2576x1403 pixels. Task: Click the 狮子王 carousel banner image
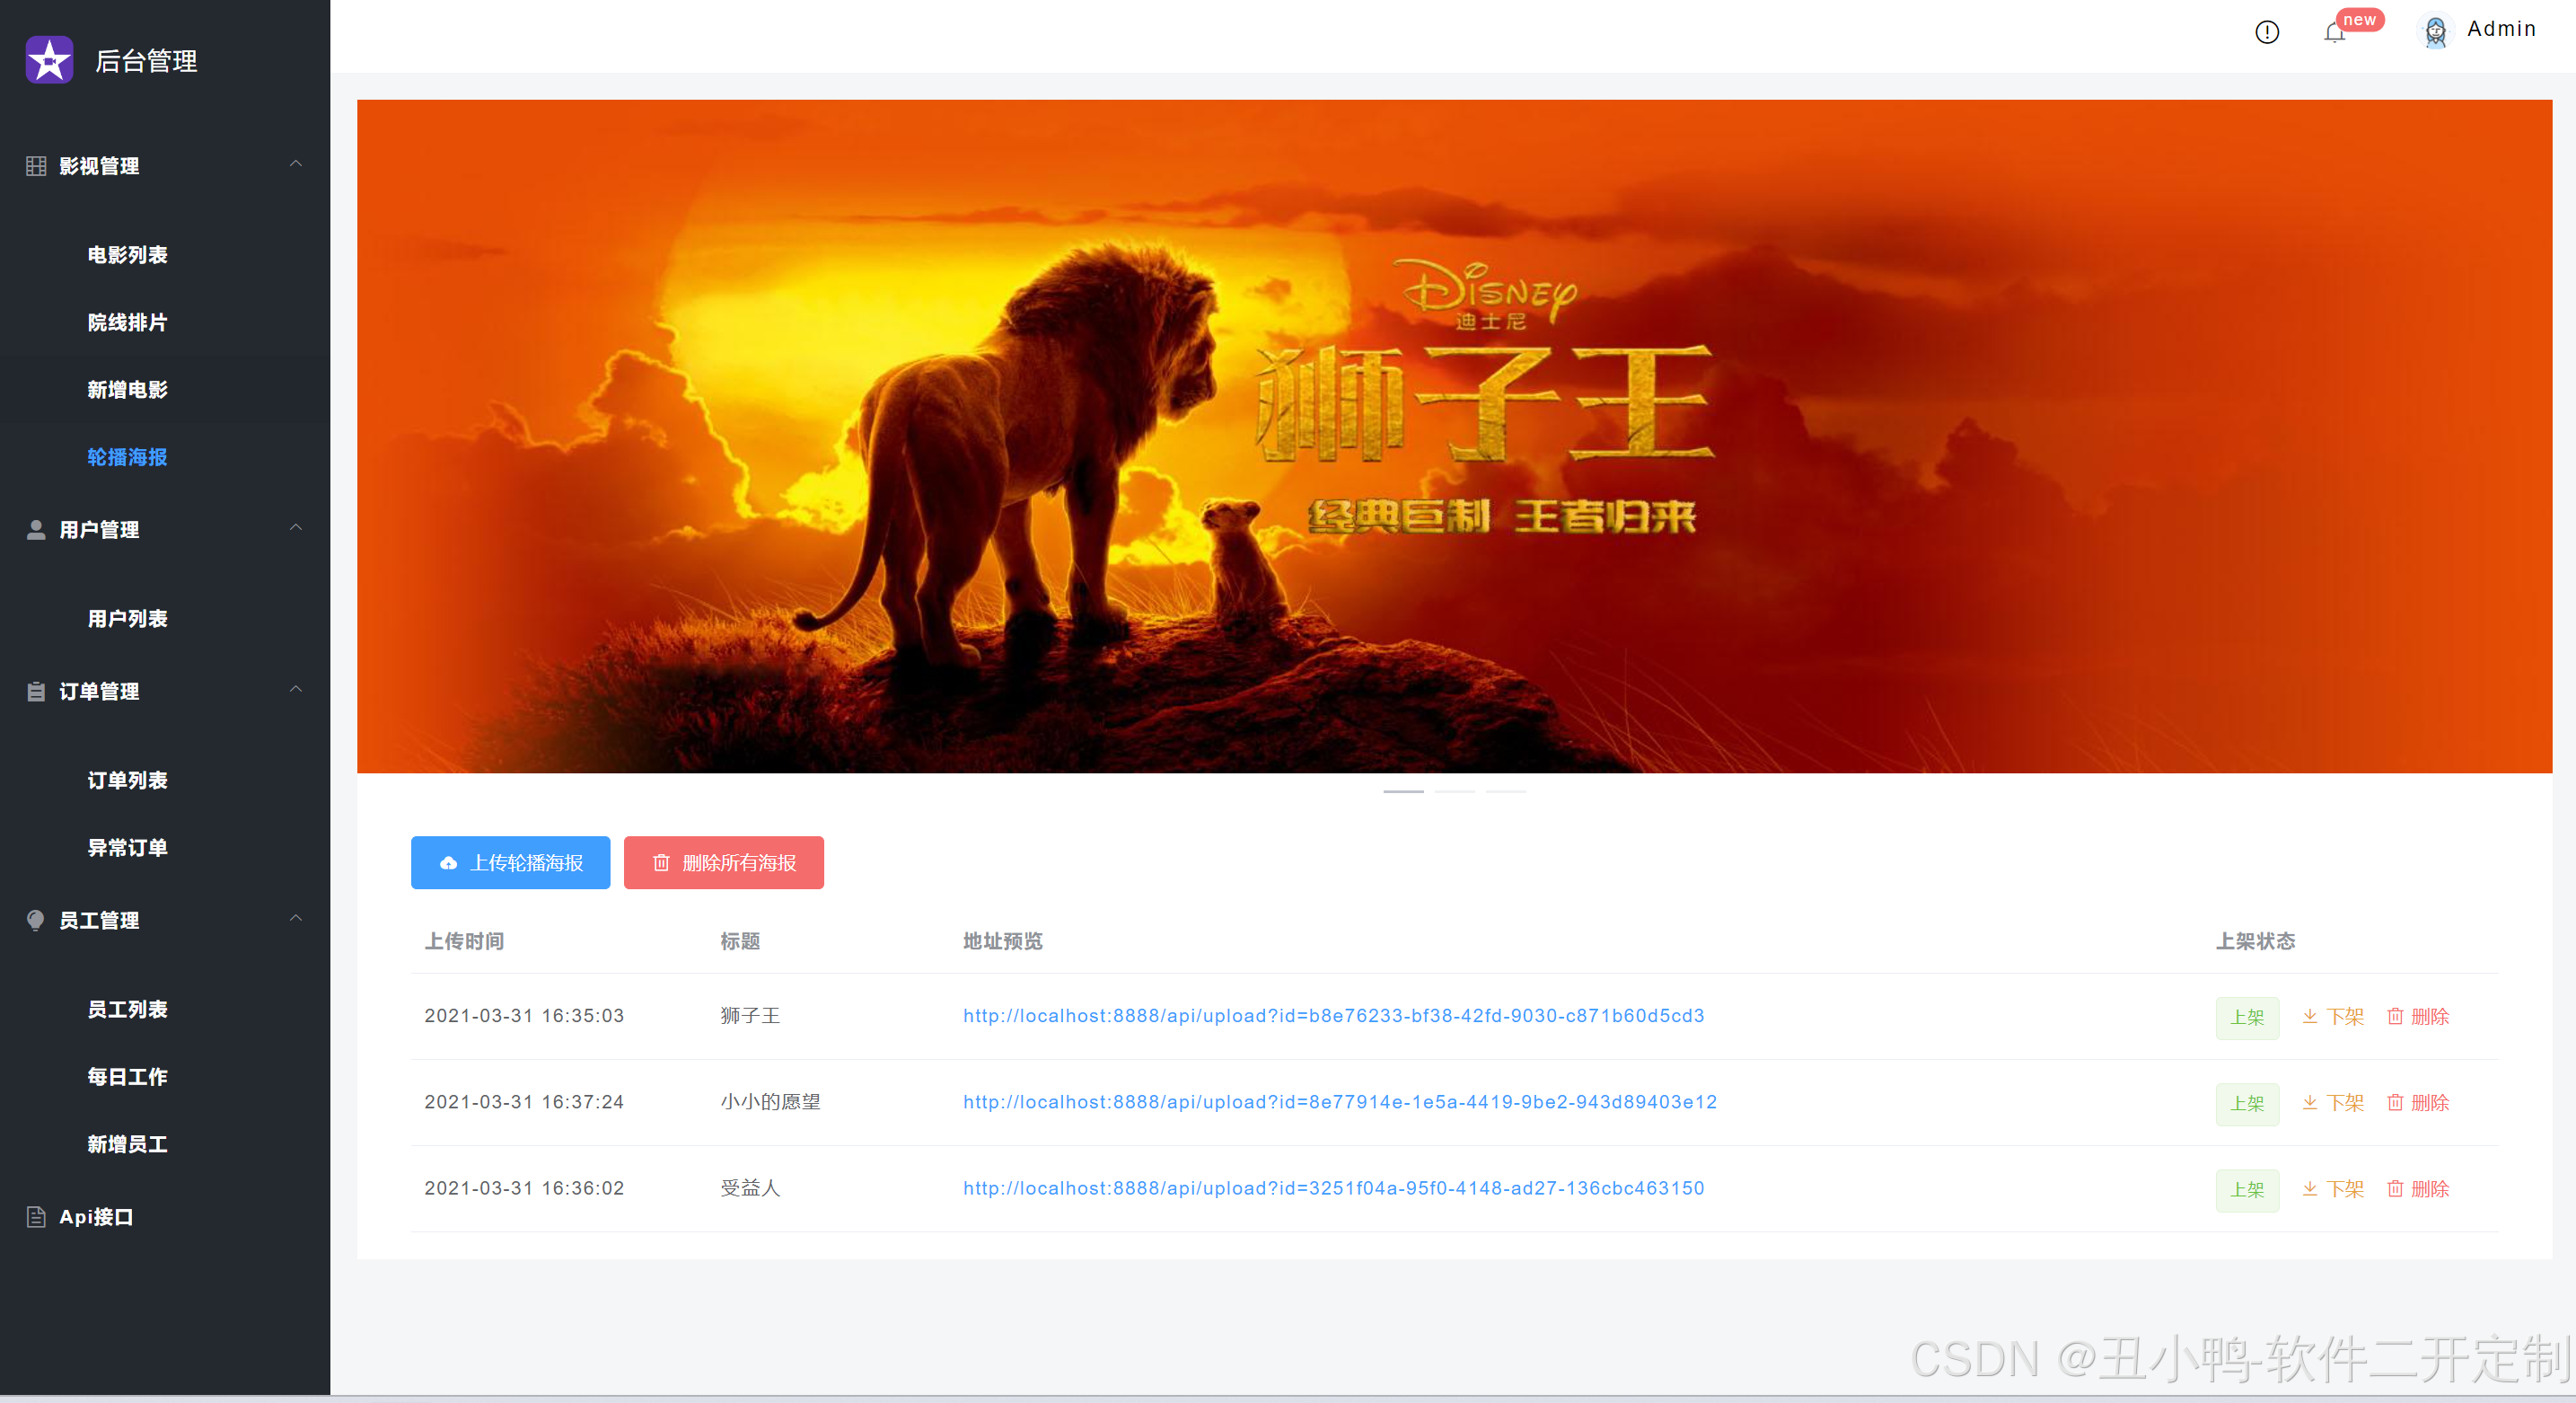point(1454,437)
